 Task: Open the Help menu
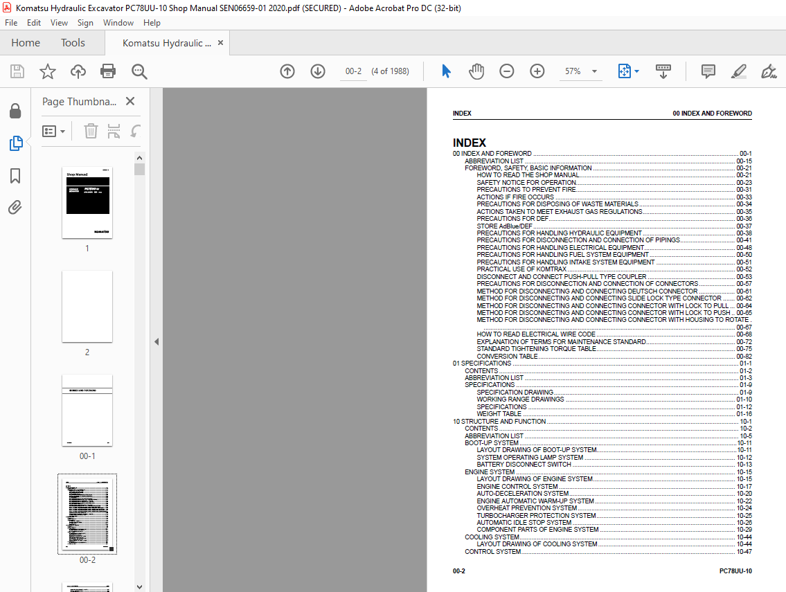click(x=152, y=23)
